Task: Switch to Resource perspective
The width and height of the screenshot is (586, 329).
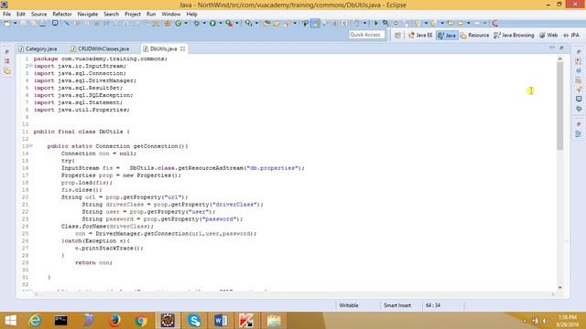Action: [474, 35]
